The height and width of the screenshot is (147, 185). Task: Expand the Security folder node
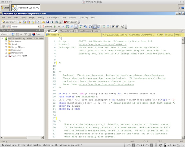point(6,44)
